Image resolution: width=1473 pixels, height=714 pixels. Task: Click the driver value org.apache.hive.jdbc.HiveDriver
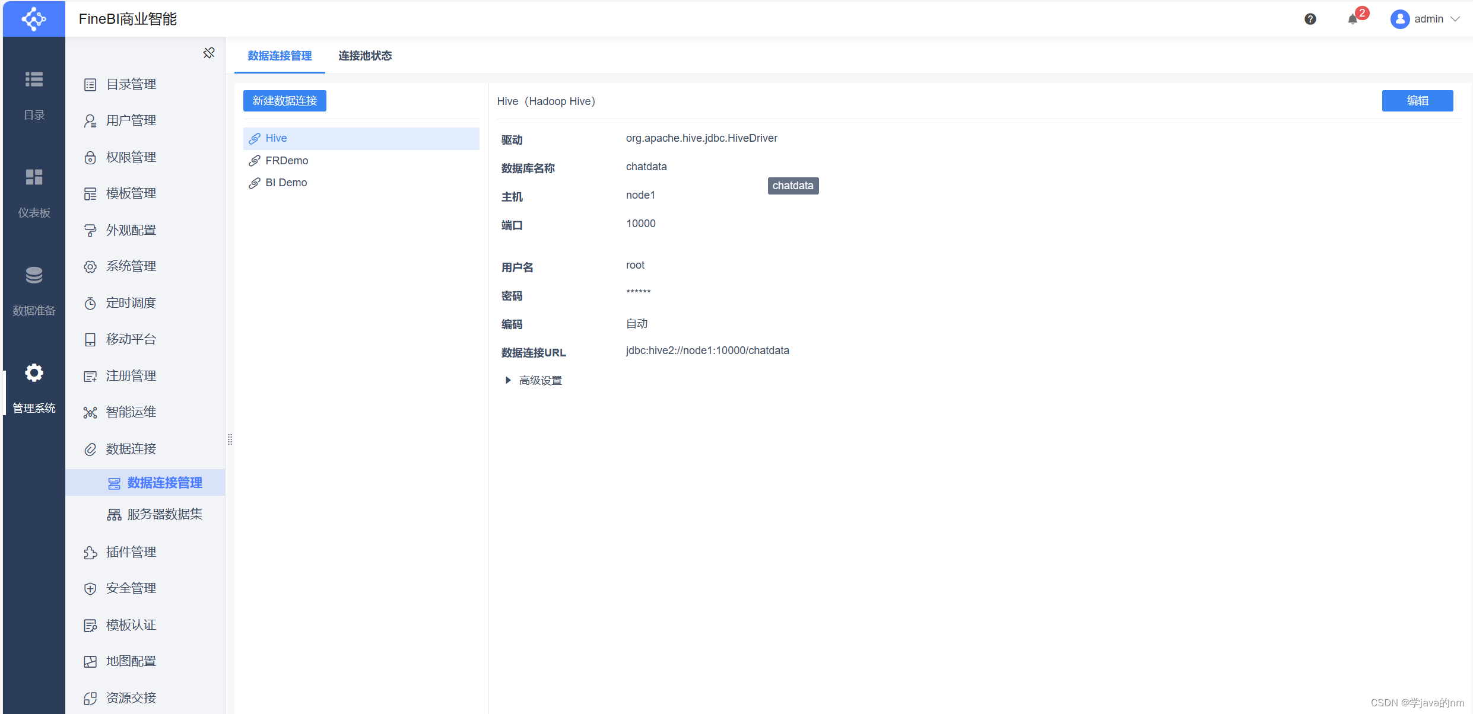click(x=701, y=138)
